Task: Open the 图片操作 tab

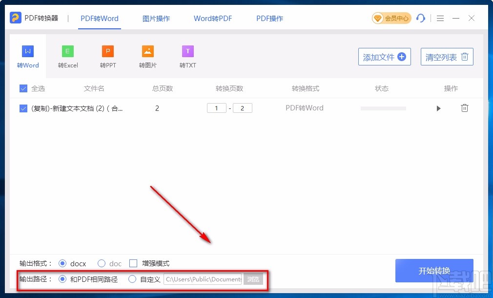Action: [x=156, y=18]
